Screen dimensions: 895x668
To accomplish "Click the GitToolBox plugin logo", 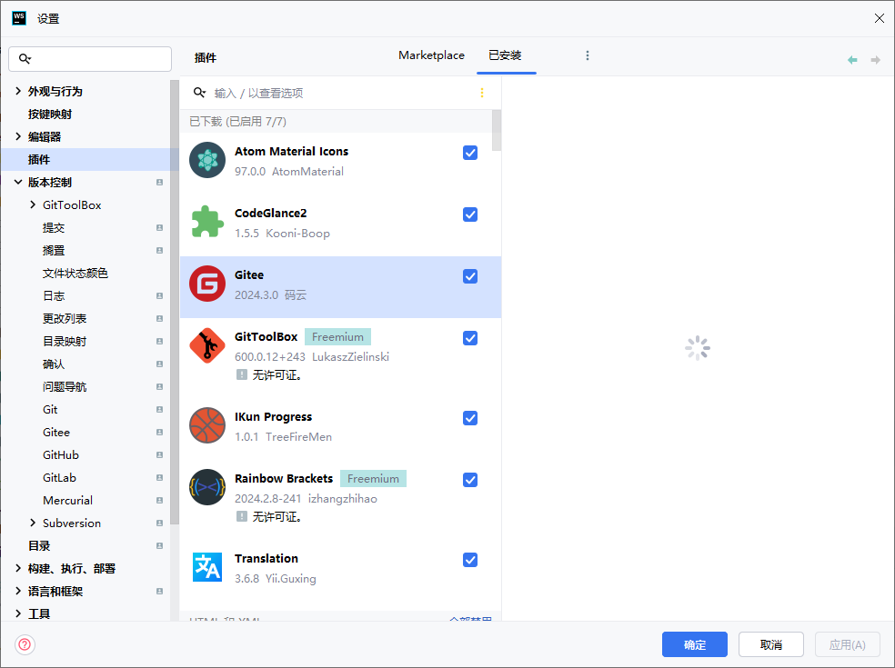I will 207,345.
